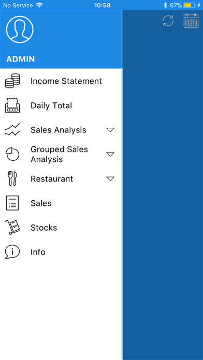
Task: Click the line chart Sales Analysis icon
Action: (x=12, y=129)
